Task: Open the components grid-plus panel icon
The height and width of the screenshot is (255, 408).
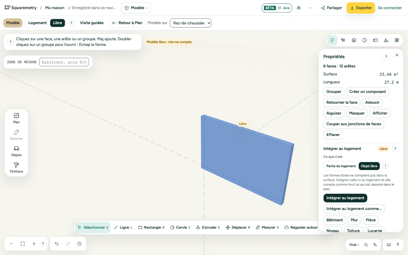Action: click(x=397, y=40)
